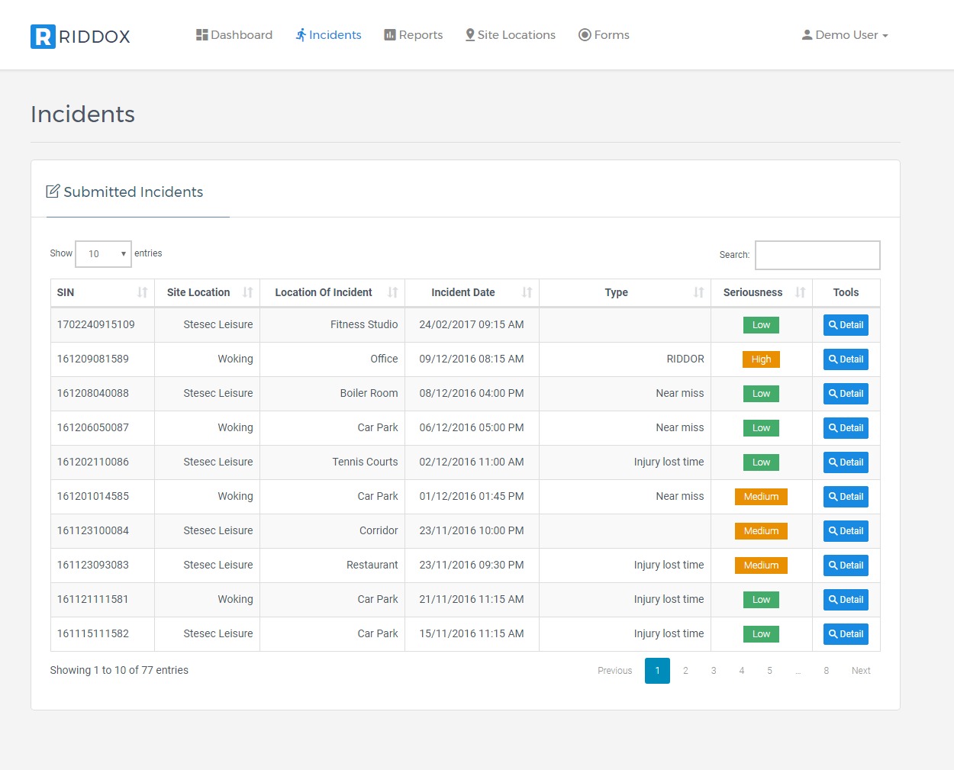Click the Riddox logo icon
Image resolution: width=954 pixels, height=770 pixels.
tap(43, 37)
